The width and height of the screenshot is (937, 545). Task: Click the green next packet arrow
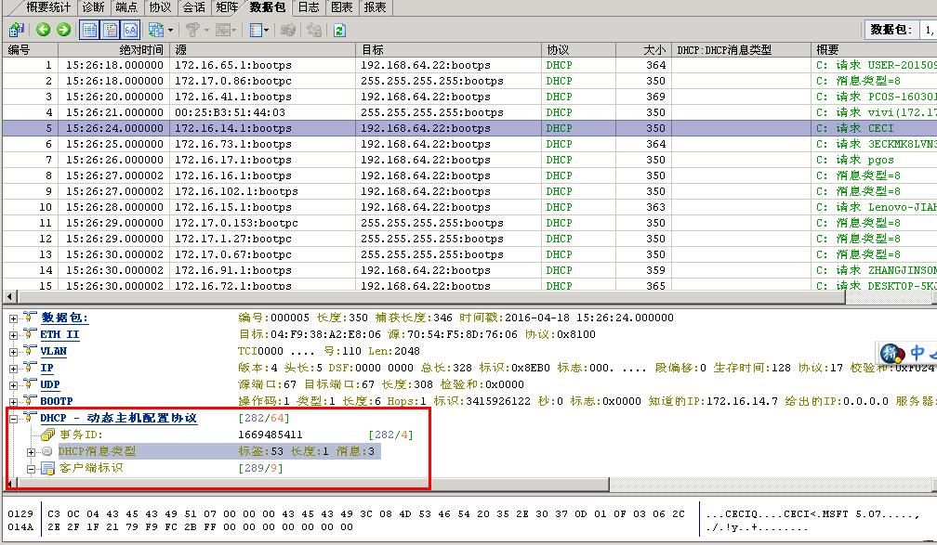[63, 30]
